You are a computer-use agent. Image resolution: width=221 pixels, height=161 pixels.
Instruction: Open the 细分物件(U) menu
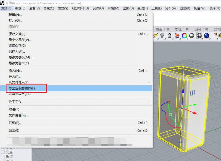click(80, 8)
